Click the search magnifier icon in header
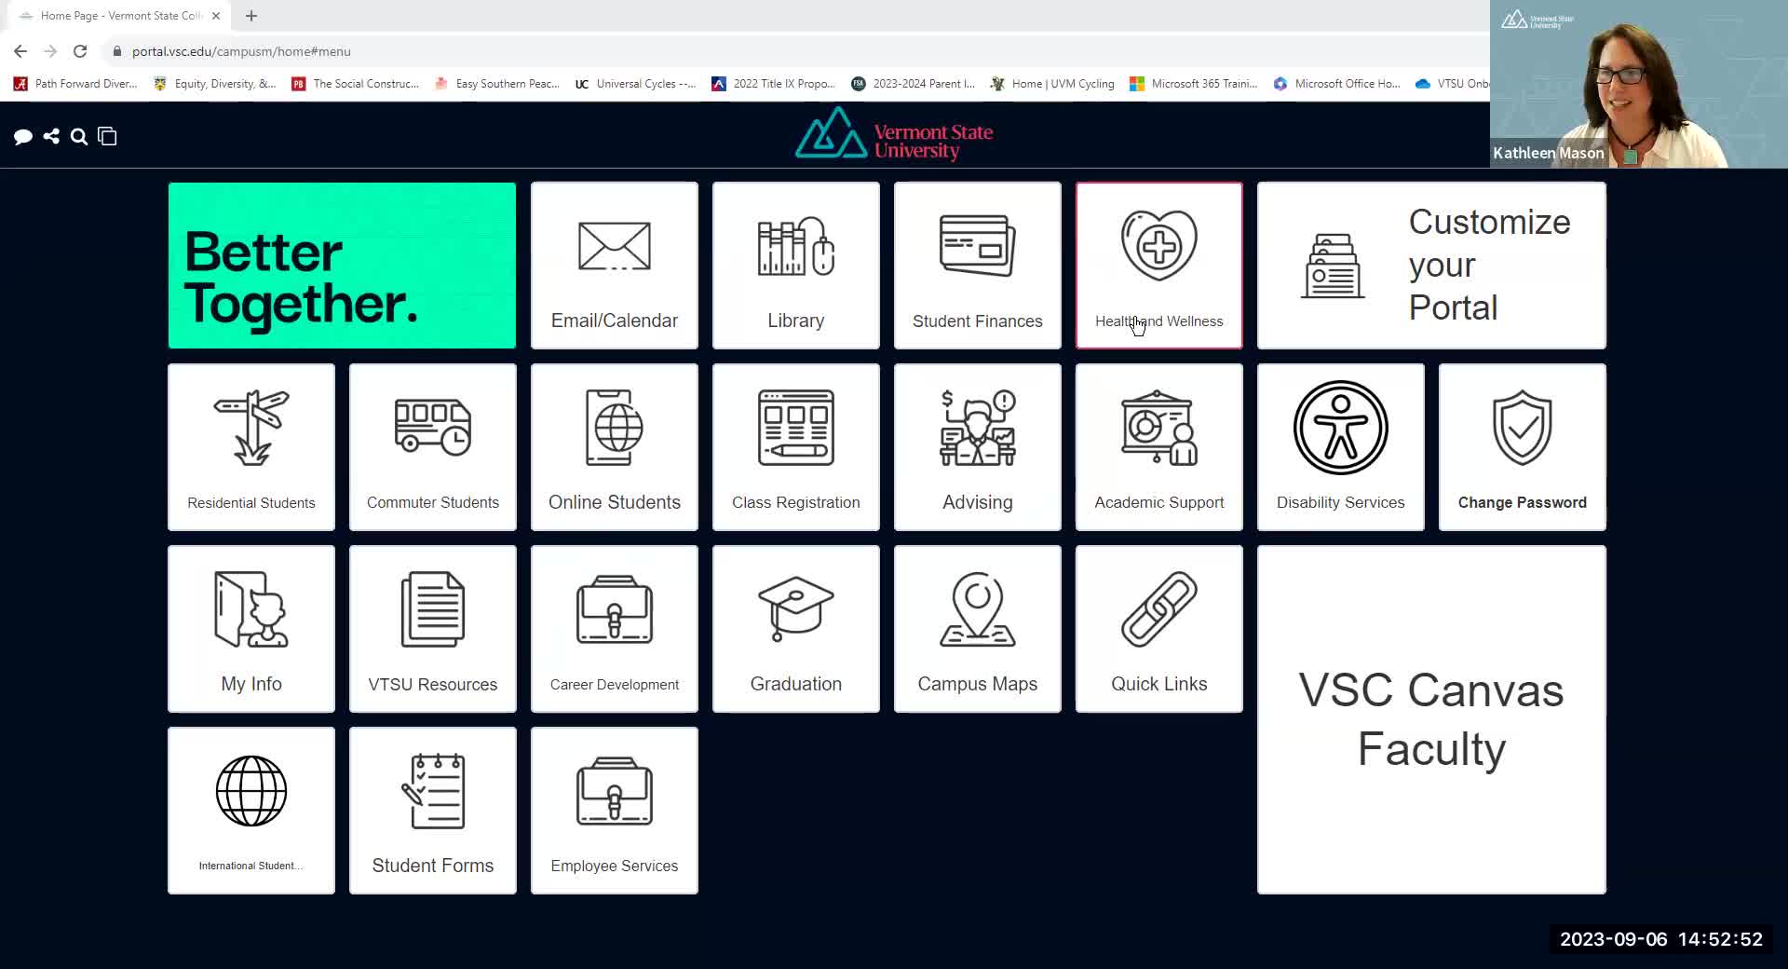Viewport: 1788px width, 969px height. (79, 137)
